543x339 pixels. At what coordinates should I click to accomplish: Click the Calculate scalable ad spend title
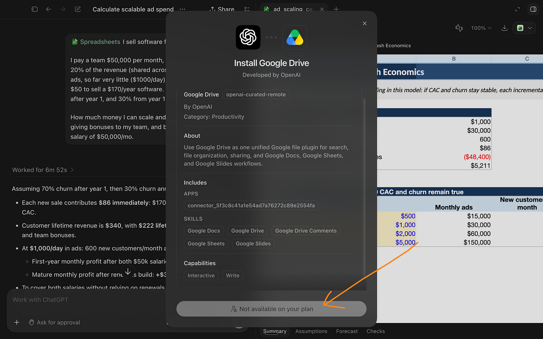coord(133,9)
